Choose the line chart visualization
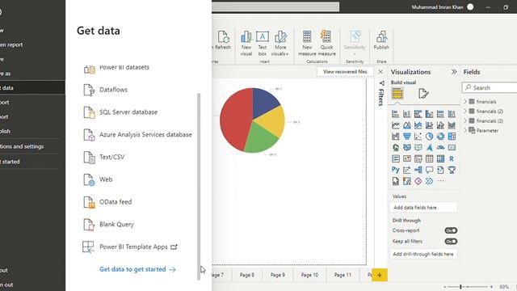 pos(396,125)
